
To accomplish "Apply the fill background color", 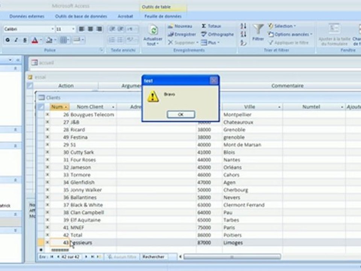I will pos(49,40).
